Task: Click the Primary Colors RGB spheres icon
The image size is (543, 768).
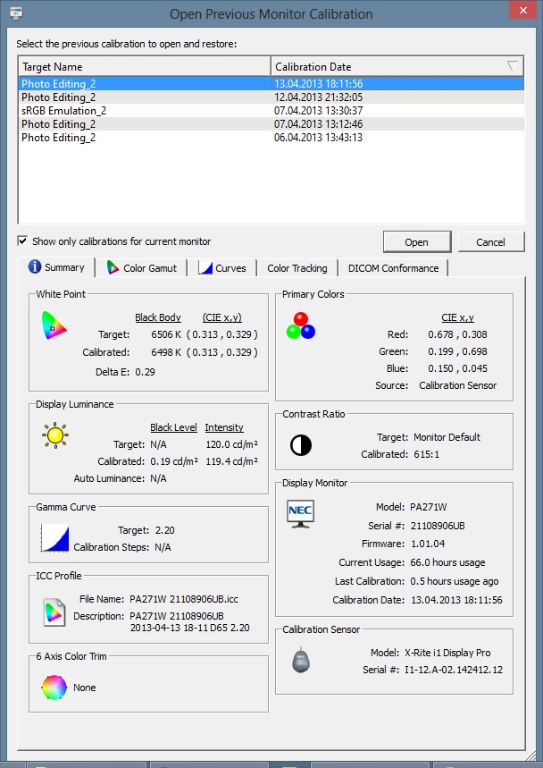Action: click(301, 325)
